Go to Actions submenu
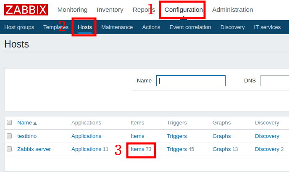This screenshot has width=289, height=172. [151, 27]
